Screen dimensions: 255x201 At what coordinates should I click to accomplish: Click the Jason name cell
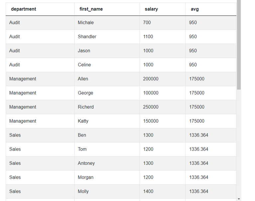coord(84,50)
